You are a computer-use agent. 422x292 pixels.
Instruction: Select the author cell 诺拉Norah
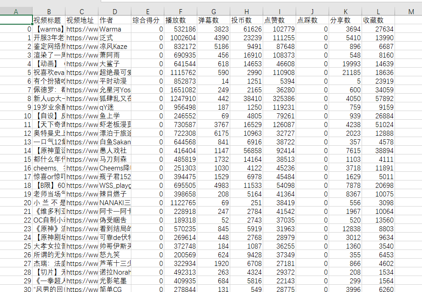tap(114, 272)
